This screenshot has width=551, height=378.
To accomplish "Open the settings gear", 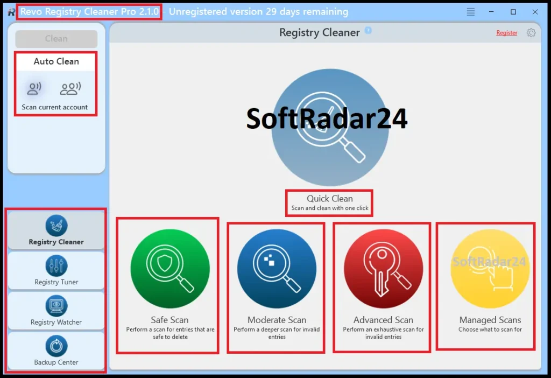I will (x=531, y=32).
